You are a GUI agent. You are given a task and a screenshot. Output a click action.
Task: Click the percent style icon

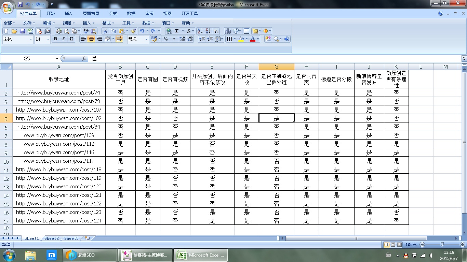pos(165,39)
